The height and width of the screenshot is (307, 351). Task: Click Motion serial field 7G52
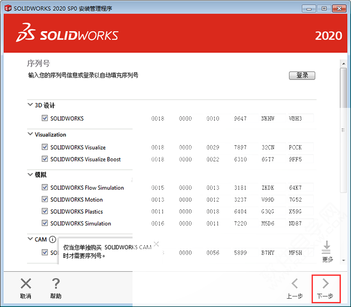tap(300, 200)
